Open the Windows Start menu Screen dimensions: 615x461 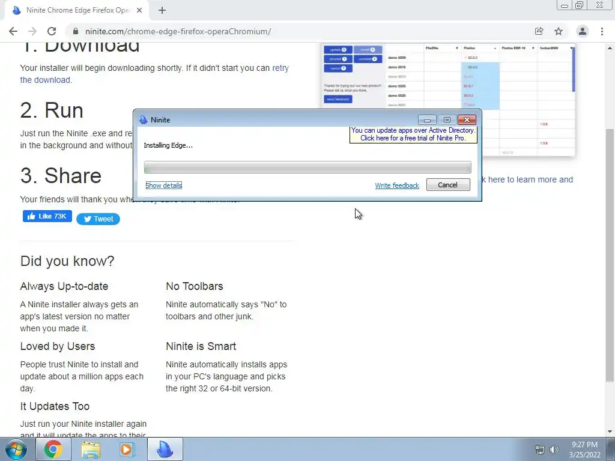pos(16,449)
